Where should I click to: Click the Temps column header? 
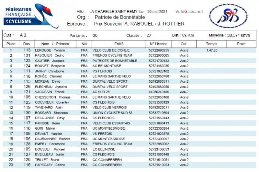coord(211,44)
